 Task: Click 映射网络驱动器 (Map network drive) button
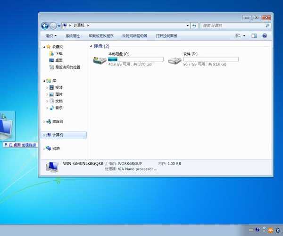(134, 36)
